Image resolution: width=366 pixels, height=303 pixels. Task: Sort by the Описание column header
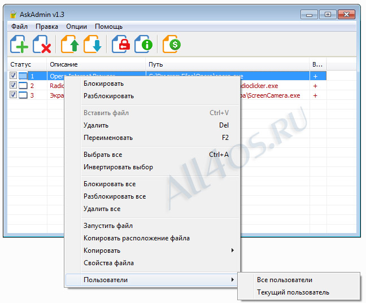pos(96,64)
